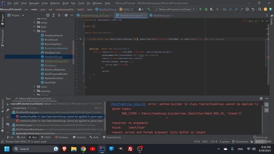Open Project panel settings gear

66,15
